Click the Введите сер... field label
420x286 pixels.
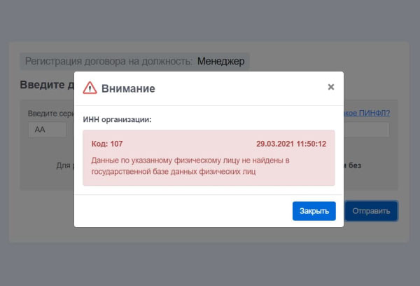(x=50, y=113)
